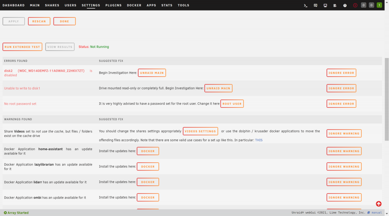This screenshot has width=389, height=216.
Task: Click the scrollbar up arrow
Action: point(387,2)
